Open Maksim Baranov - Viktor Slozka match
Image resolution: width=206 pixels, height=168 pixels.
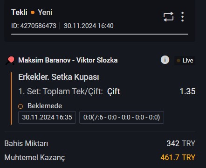click(68, 60)
